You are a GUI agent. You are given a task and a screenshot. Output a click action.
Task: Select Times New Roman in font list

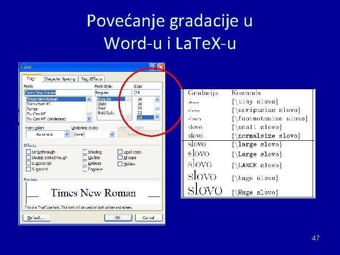pos(56,99)
